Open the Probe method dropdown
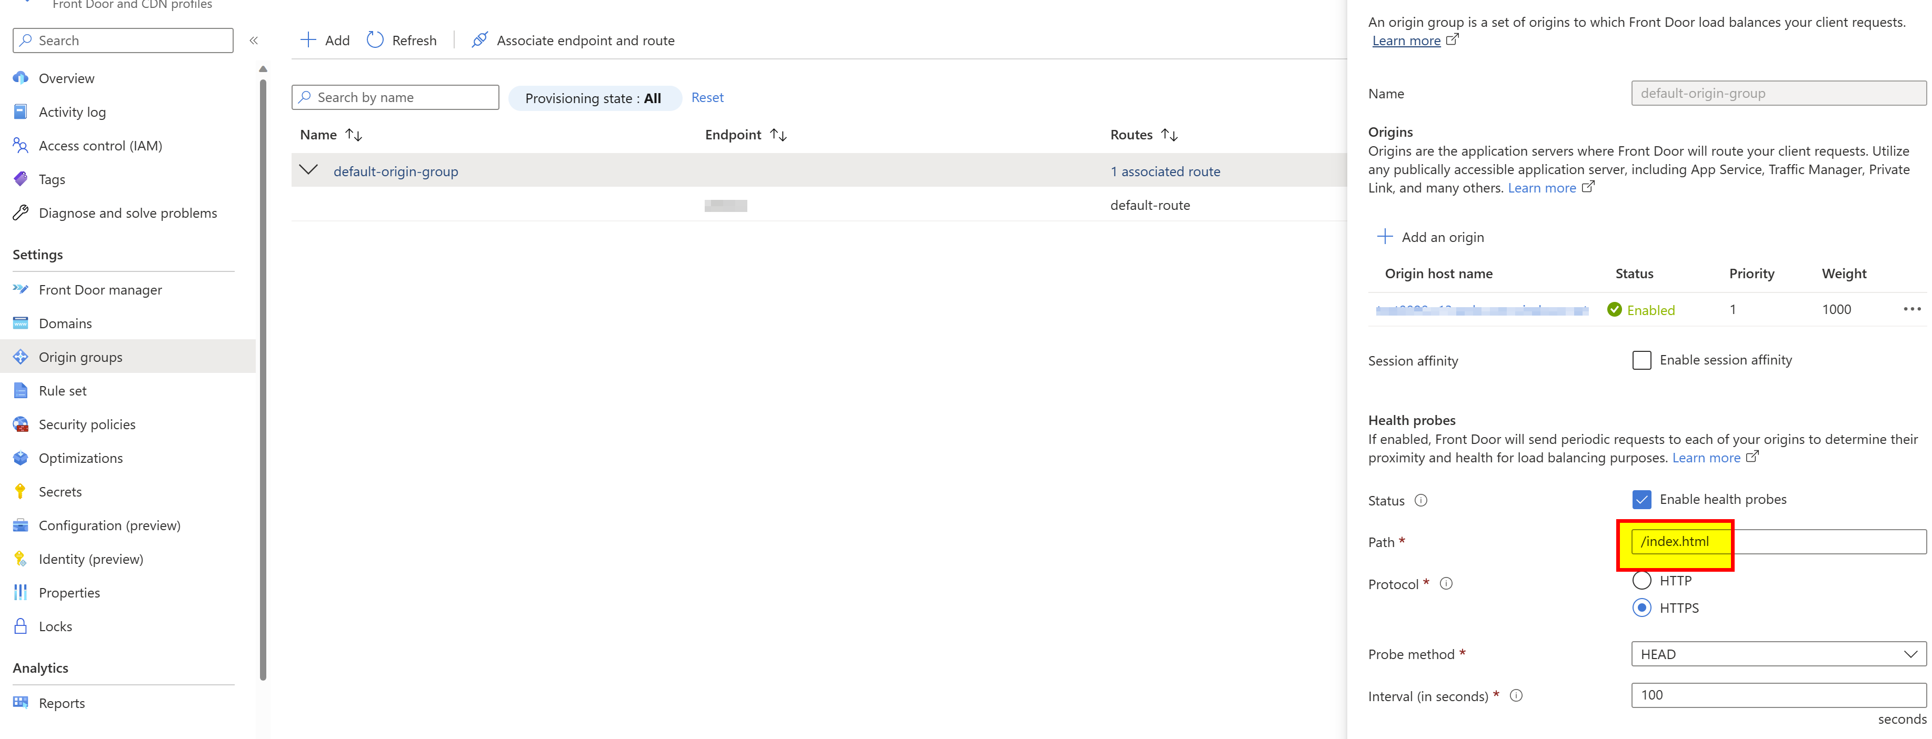This screenshot has width=1932, height=739. (x=1777, y=653)
